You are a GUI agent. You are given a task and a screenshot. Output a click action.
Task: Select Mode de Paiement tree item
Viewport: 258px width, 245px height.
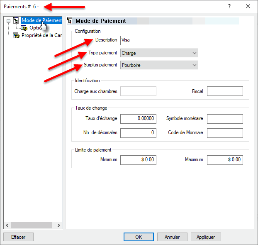click(41, 20)
